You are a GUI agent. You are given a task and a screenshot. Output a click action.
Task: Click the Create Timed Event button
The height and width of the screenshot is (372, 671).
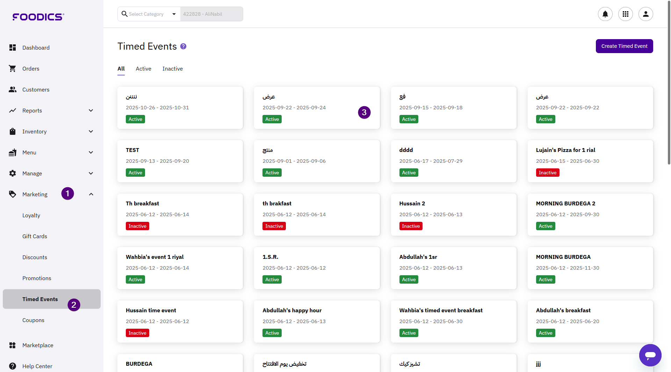click(624, 46)
